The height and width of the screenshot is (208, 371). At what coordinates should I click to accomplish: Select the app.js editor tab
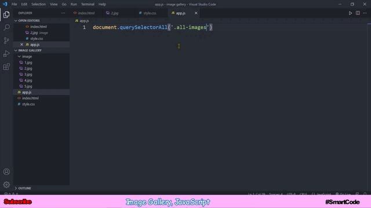tap(181, 13)
